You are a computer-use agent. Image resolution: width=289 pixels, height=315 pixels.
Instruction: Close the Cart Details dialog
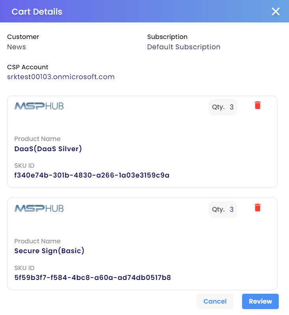(x=276, y=11)
